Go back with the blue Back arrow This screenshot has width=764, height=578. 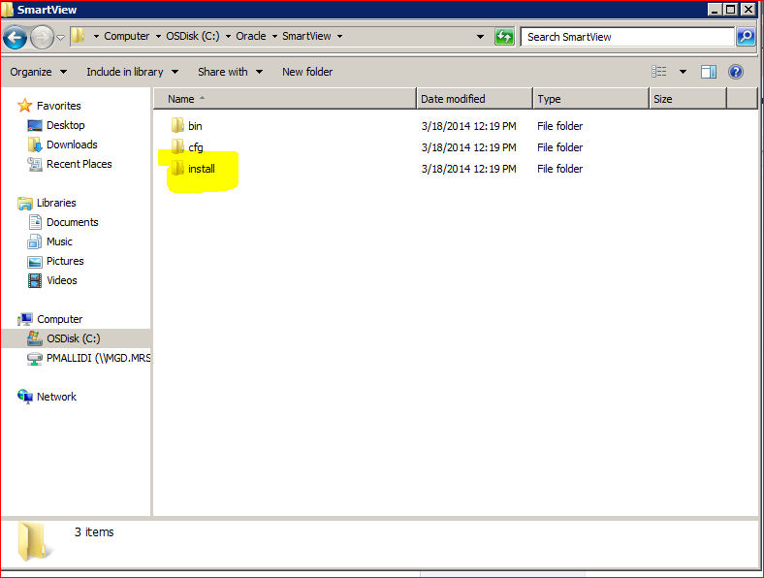coord(15,37)
